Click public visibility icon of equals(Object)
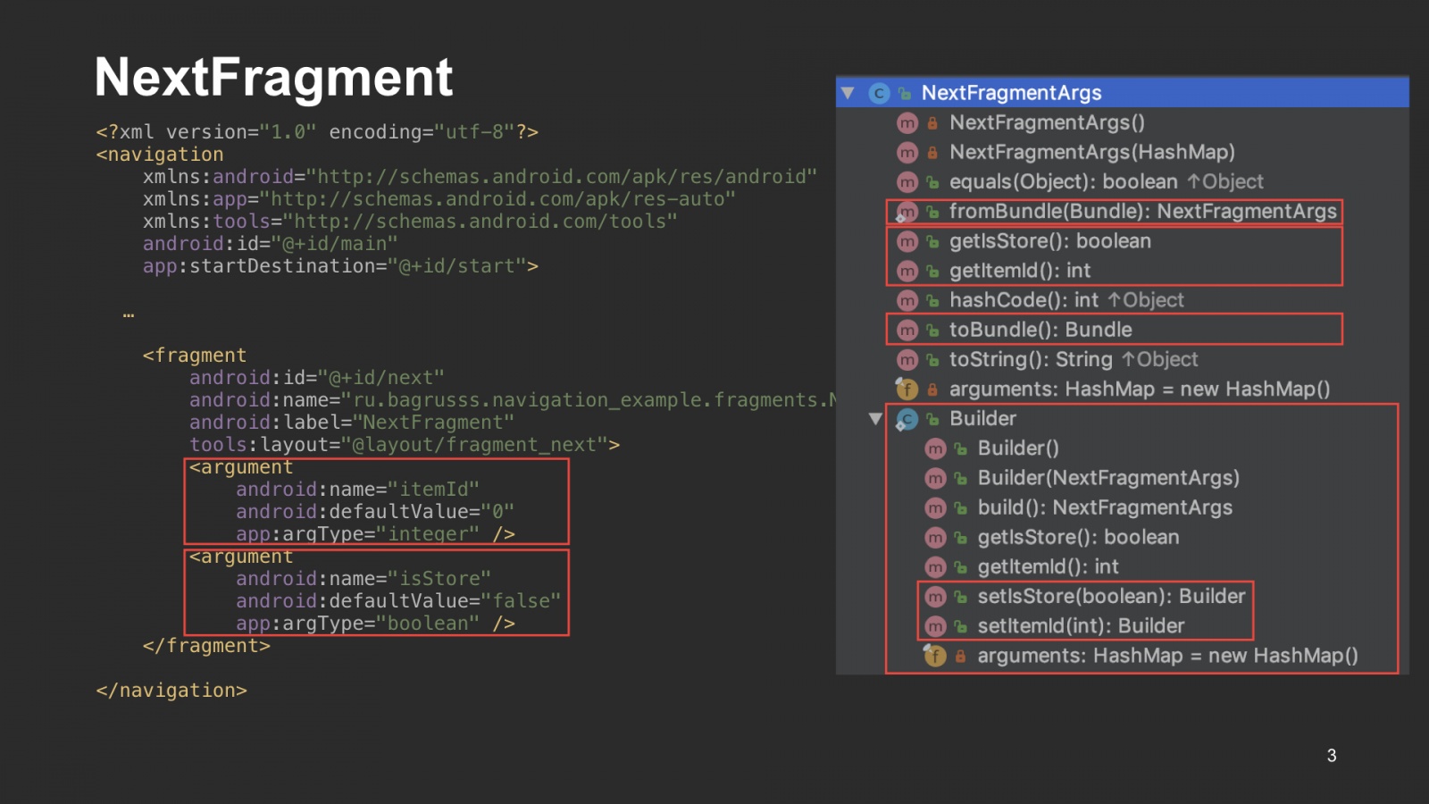This screenshot has width=1429, height=804. 932,182
